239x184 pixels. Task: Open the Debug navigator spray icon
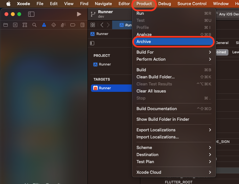click(63, 25)
